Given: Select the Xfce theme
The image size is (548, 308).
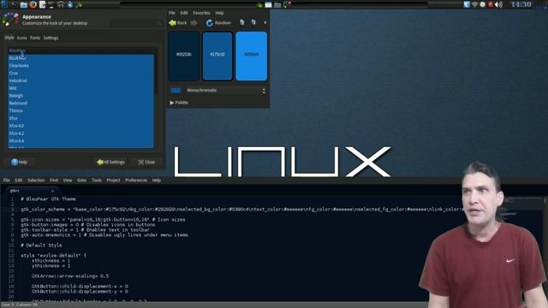Looking at the screenshot, I should (80, 118).
